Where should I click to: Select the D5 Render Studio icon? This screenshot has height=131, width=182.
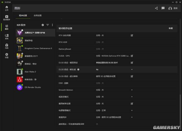click(x=20, y=87)
